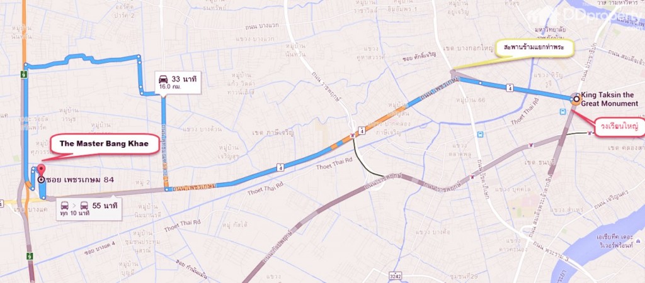
Task: Click the blue transit icon near ตลาดพลู
Action: pos(481,135)
